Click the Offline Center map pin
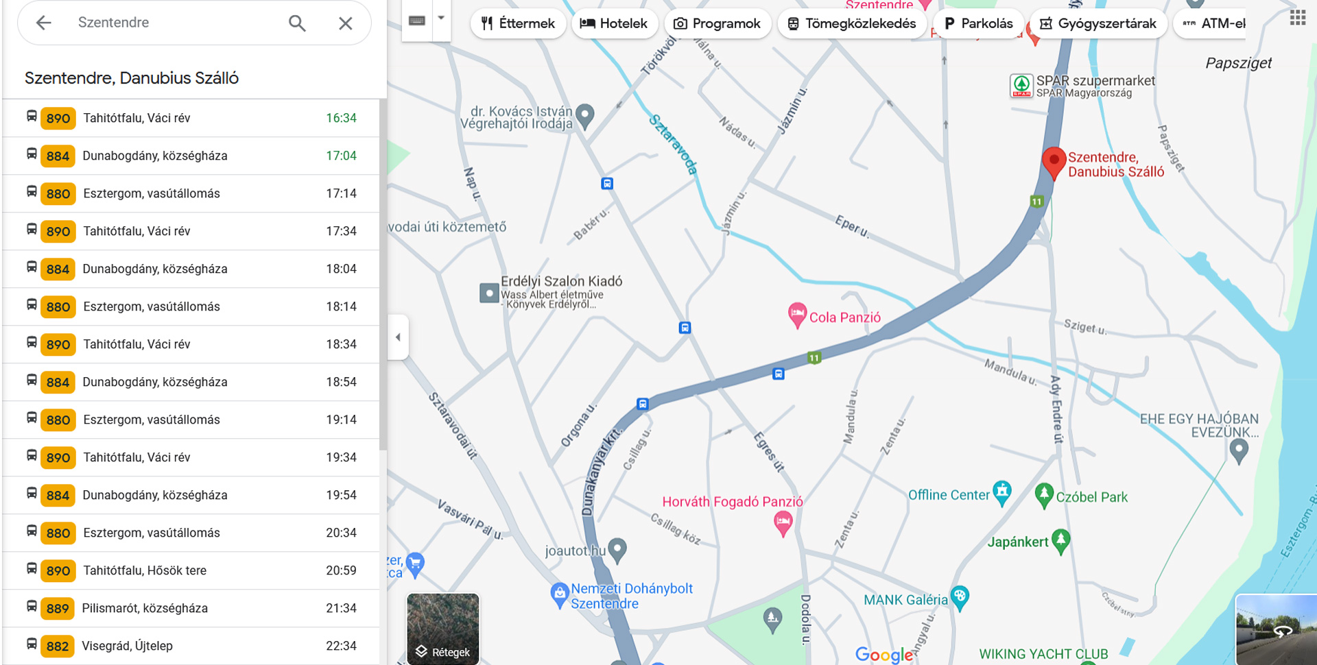 pos(1002,493)
